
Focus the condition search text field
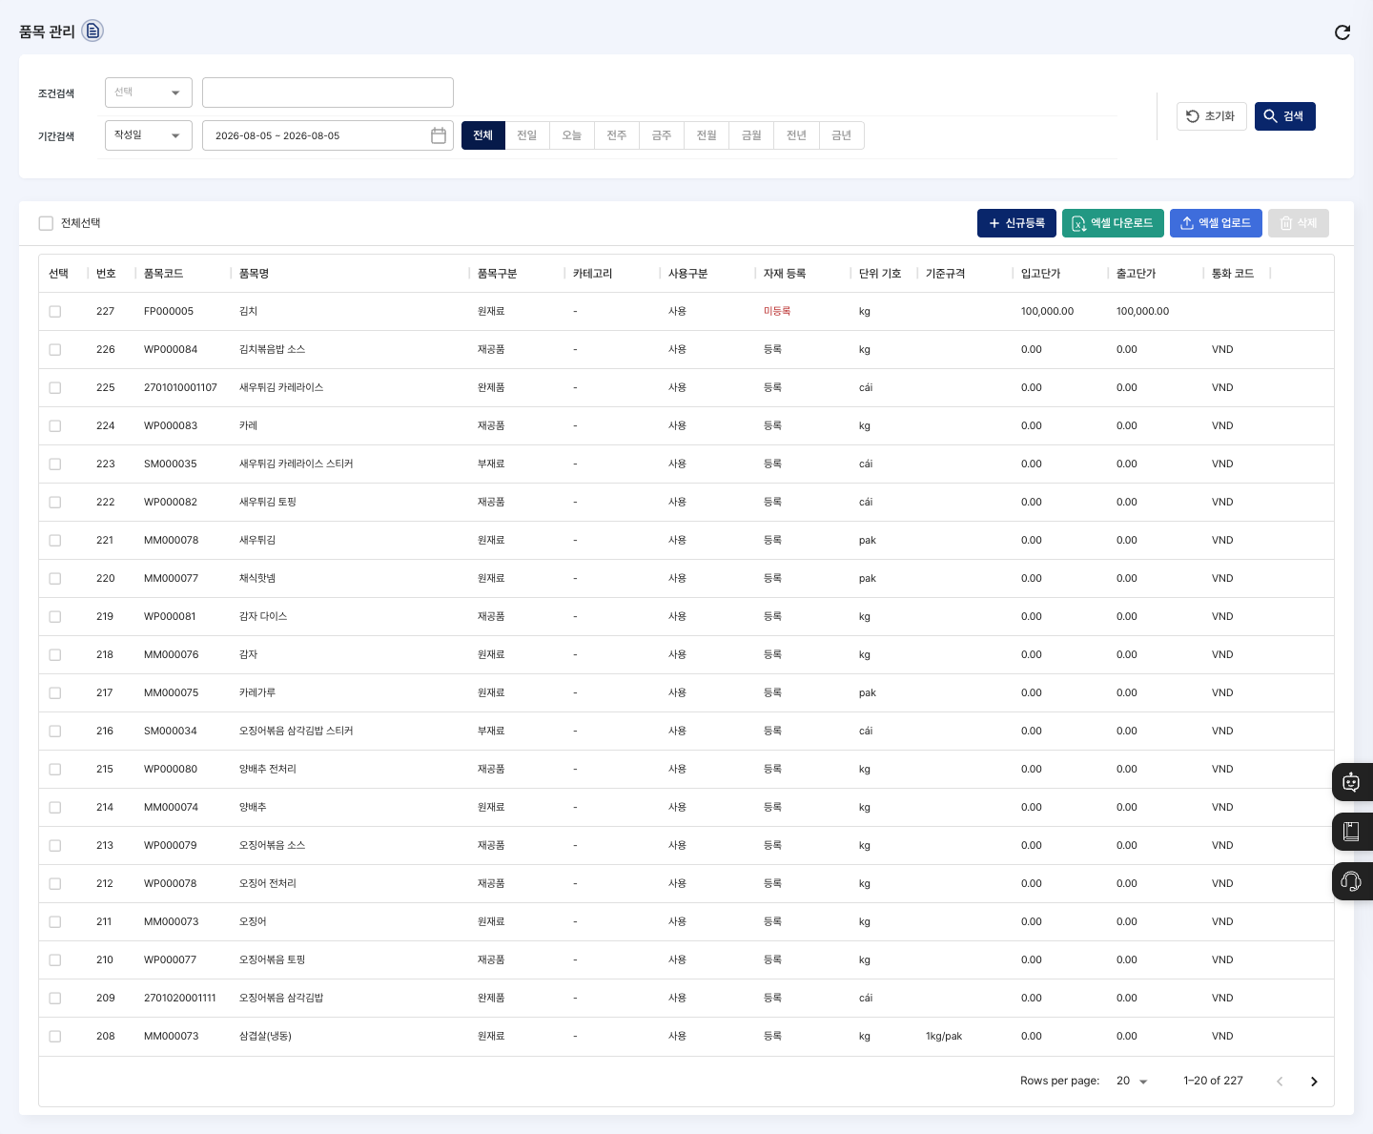coord(328,93)
